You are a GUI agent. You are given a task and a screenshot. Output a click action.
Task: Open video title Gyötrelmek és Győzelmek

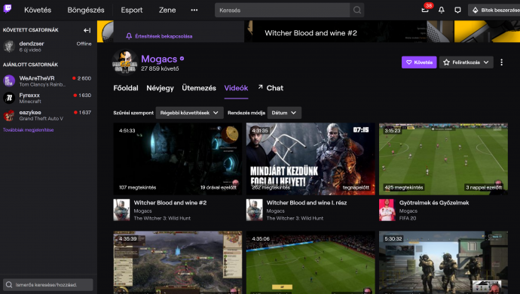(x=434, y=203)
